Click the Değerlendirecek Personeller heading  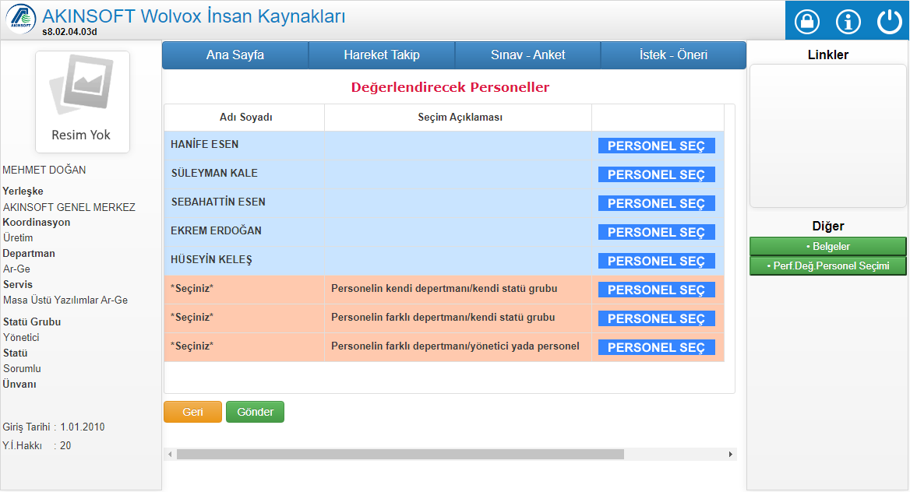[450, 88]
